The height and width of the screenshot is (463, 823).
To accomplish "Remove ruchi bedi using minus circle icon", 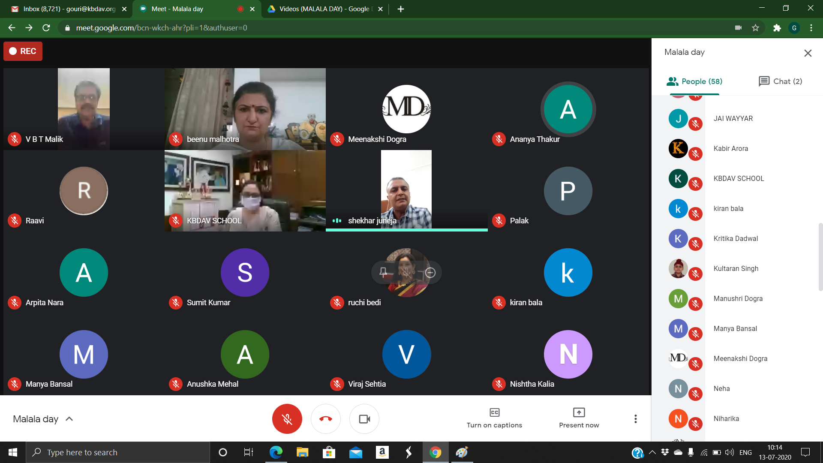I will [430, 273].
